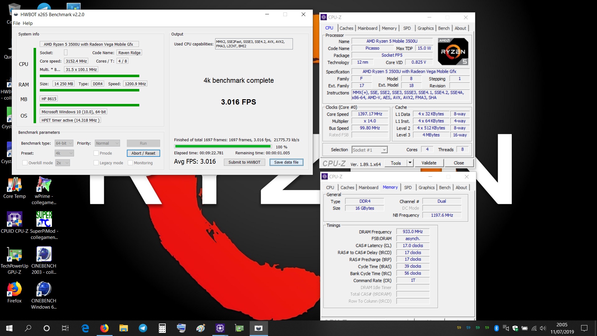Open CINEBENCH Windows 64 desktop shortcut
The width and height of the screenshot is (597, 336).
point(44,295)
